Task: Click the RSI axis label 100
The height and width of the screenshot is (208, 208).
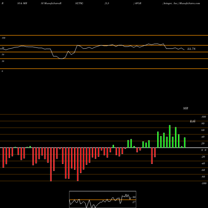Action: (3, 38)
